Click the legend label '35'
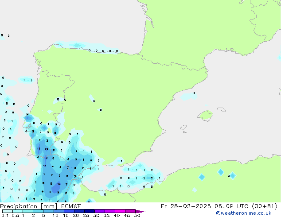This screenshot has width=281, height=217. (x=106, y=215)
